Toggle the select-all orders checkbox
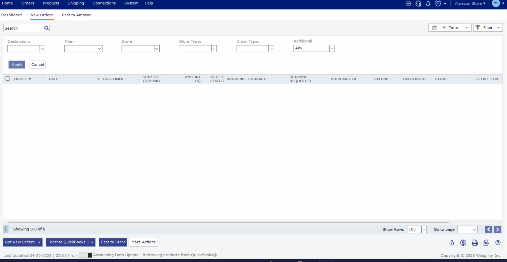 pos(8,79)
